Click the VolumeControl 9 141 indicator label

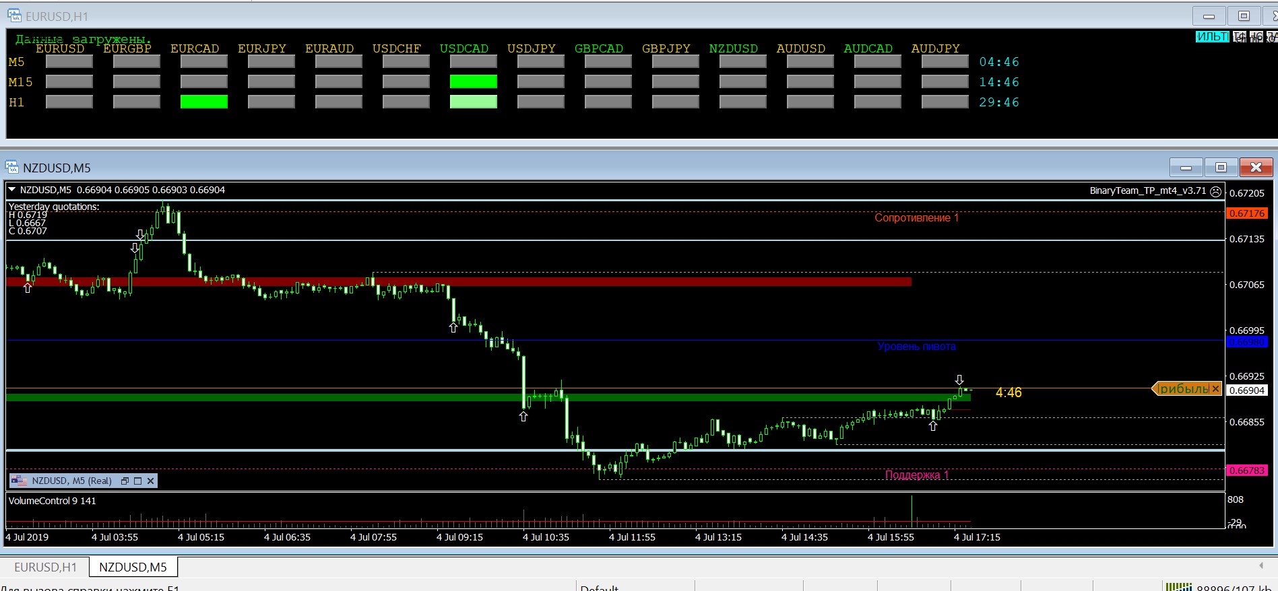53,501
